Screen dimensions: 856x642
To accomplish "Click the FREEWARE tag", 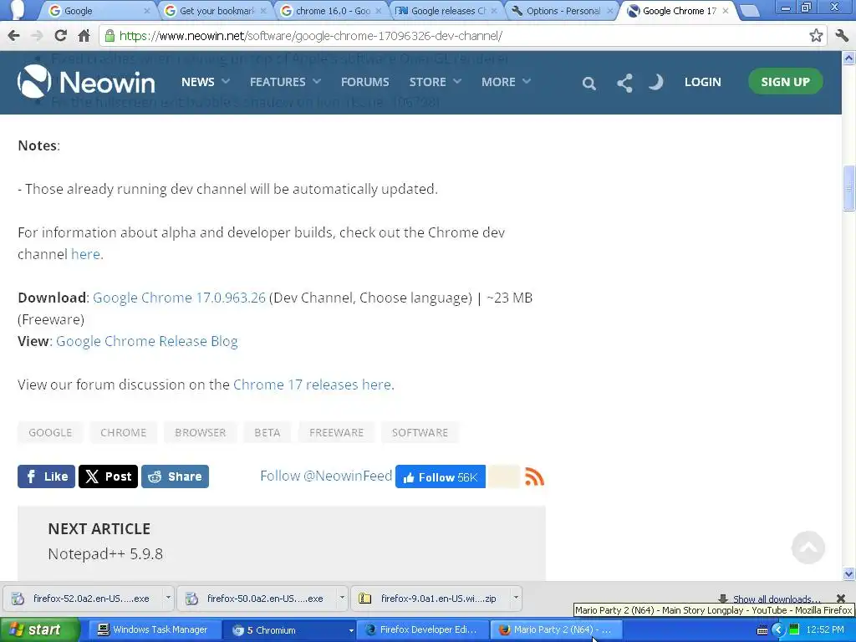I will 336,433.
